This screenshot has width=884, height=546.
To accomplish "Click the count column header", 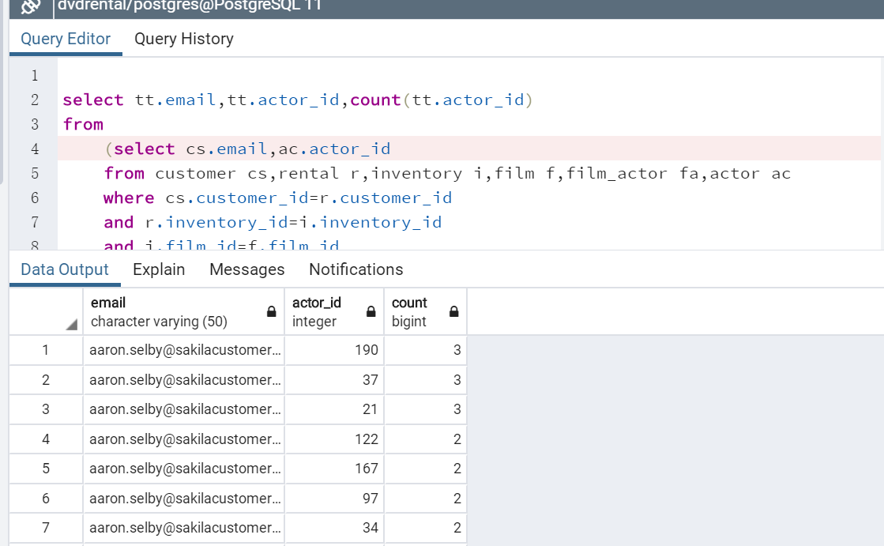I will click(x=426, y=311).
